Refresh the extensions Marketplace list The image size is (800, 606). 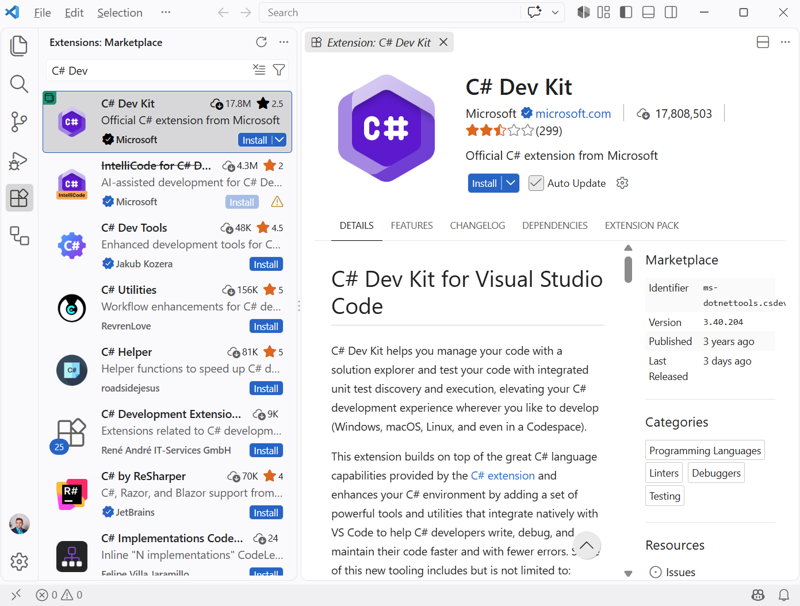click(x=262, y=42)
